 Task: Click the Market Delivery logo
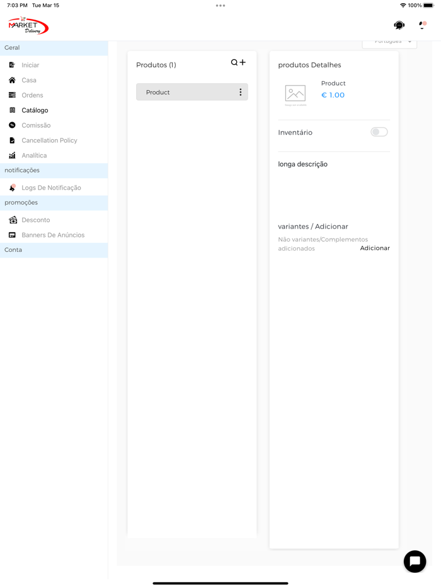(x=28, y=26)
